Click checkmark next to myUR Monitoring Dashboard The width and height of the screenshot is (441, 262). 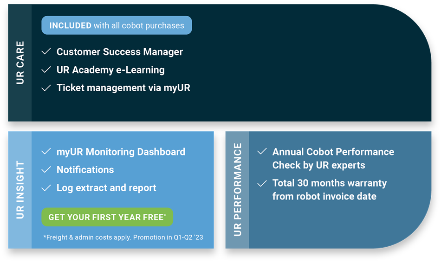(46, 151)
